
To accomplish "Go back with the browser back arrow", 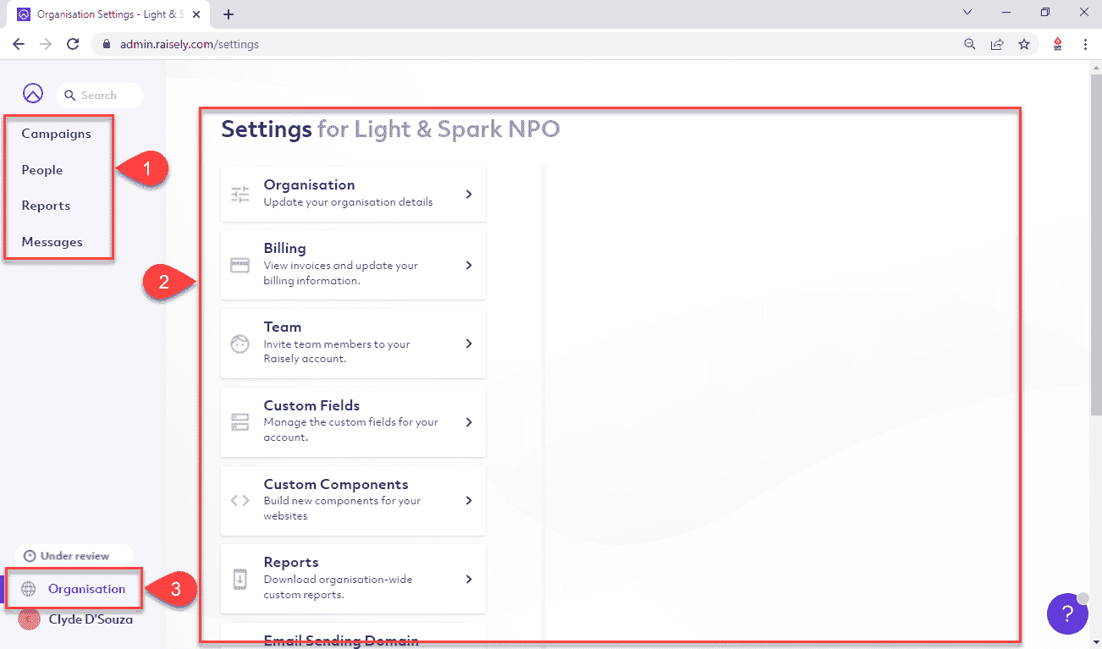I will pyautogui.click(x=19, y=44).
